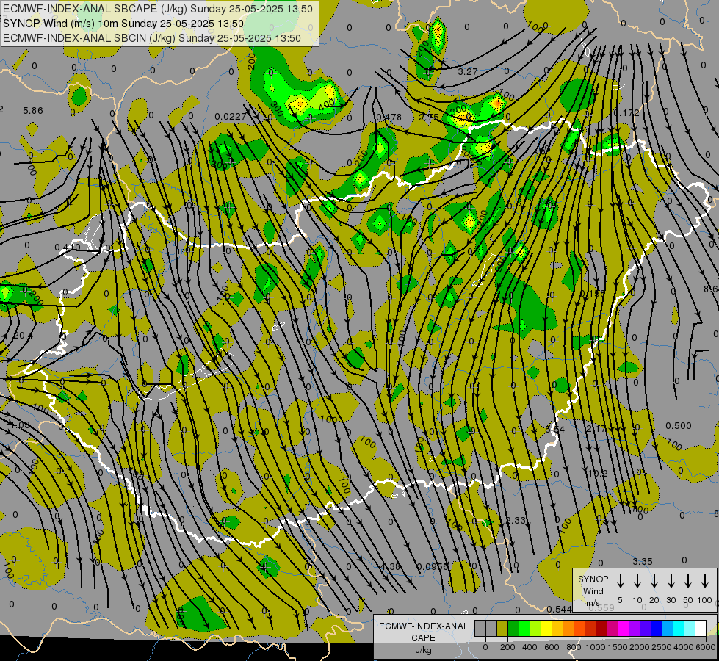Click the 50 m/s wind arrow in legend
The image size is (719, 661).
pyautogui.click(x=688, y=581)
